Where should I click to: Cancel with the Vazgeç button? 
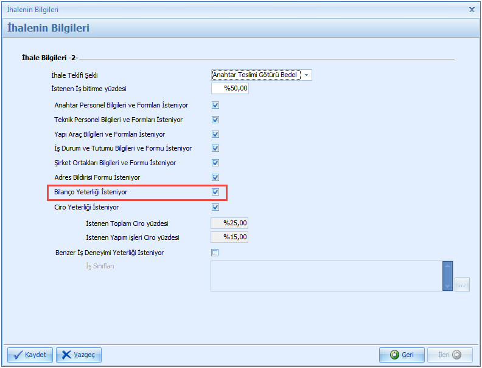click(x=79, y=355)
